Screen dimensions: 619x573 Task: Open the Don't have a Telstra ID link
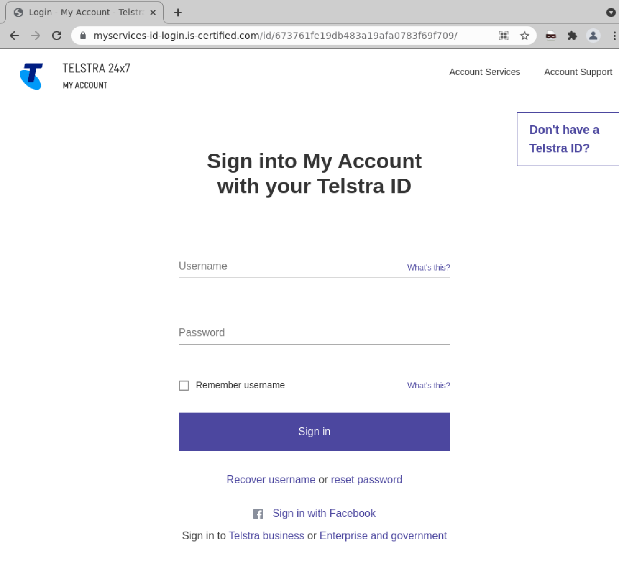click(x=564, y=139)
